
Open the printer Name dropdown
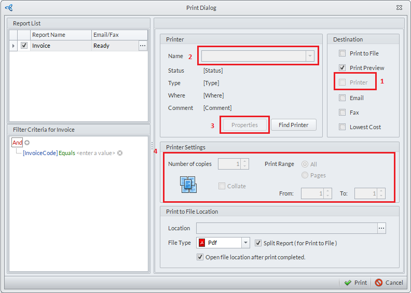click(x=310, y=56)
